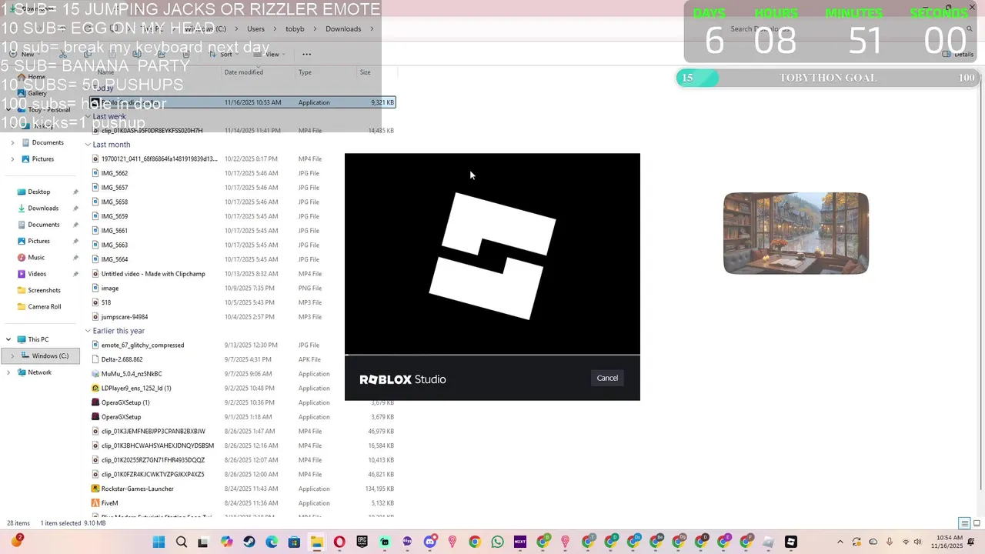
Task: Click the image PNG file icon
Action: [95, 289]
